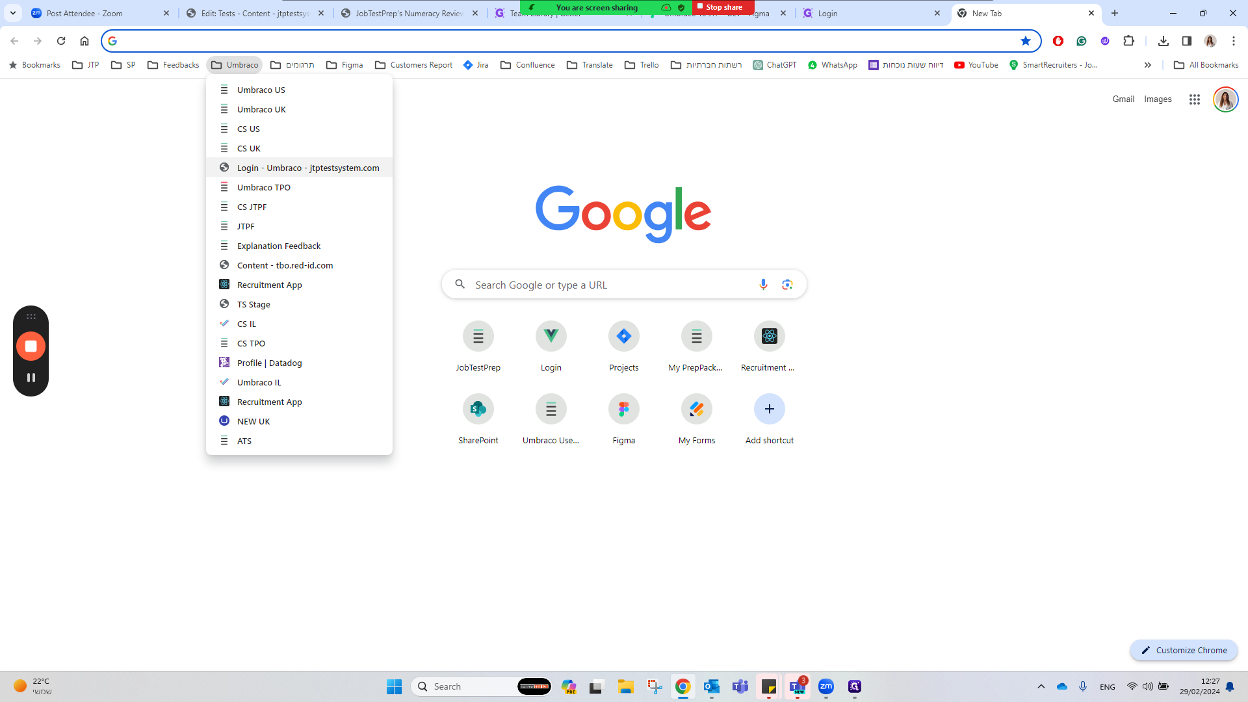The height and width of the screenshot is (702, 1248).
Task: Open the Chrome three-dot menu
Action: (x=1234, y=41)
